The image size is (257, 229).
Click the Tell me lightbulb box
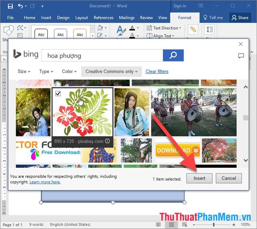click(213, 18)
